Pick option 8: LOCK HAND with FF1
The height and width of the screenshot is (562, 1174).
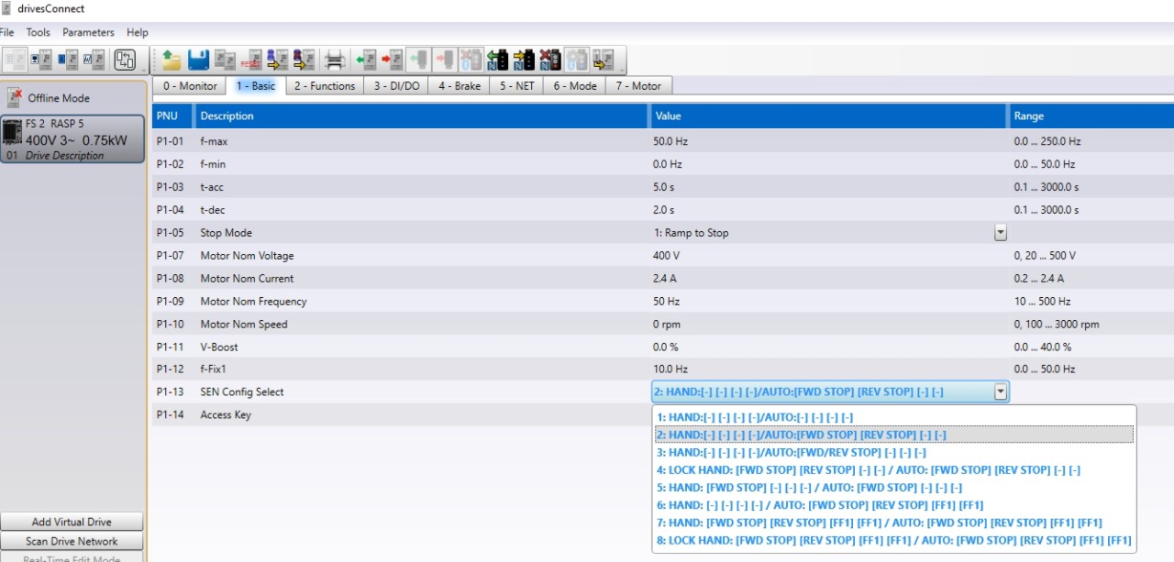pyautogui.click(x=893, y=540)
